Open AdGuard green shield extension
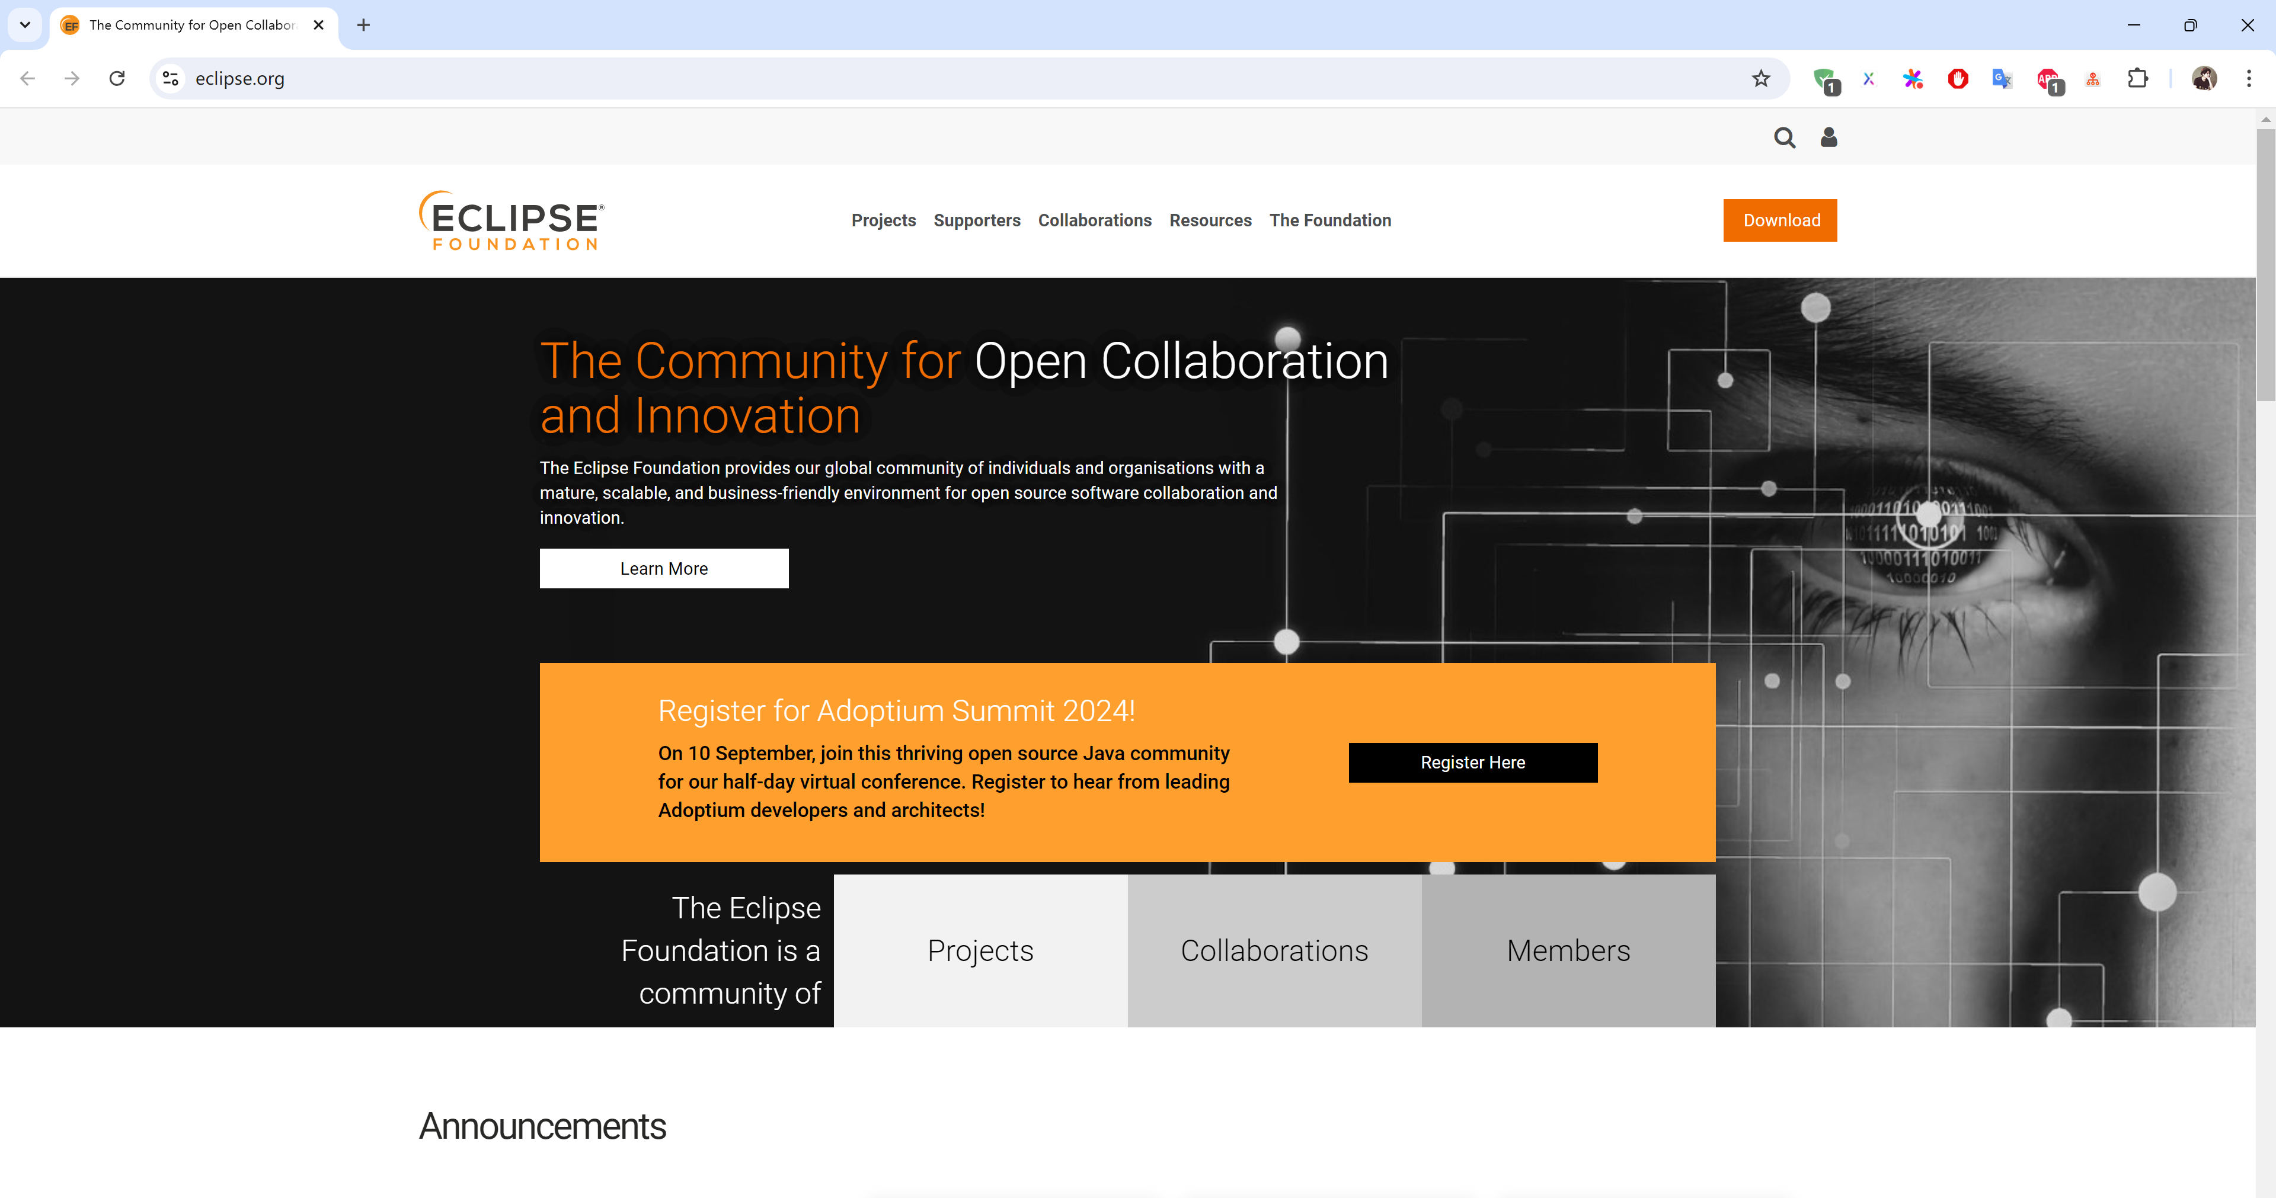This screenshot has width=2276, height=1198. [1824, 79]
